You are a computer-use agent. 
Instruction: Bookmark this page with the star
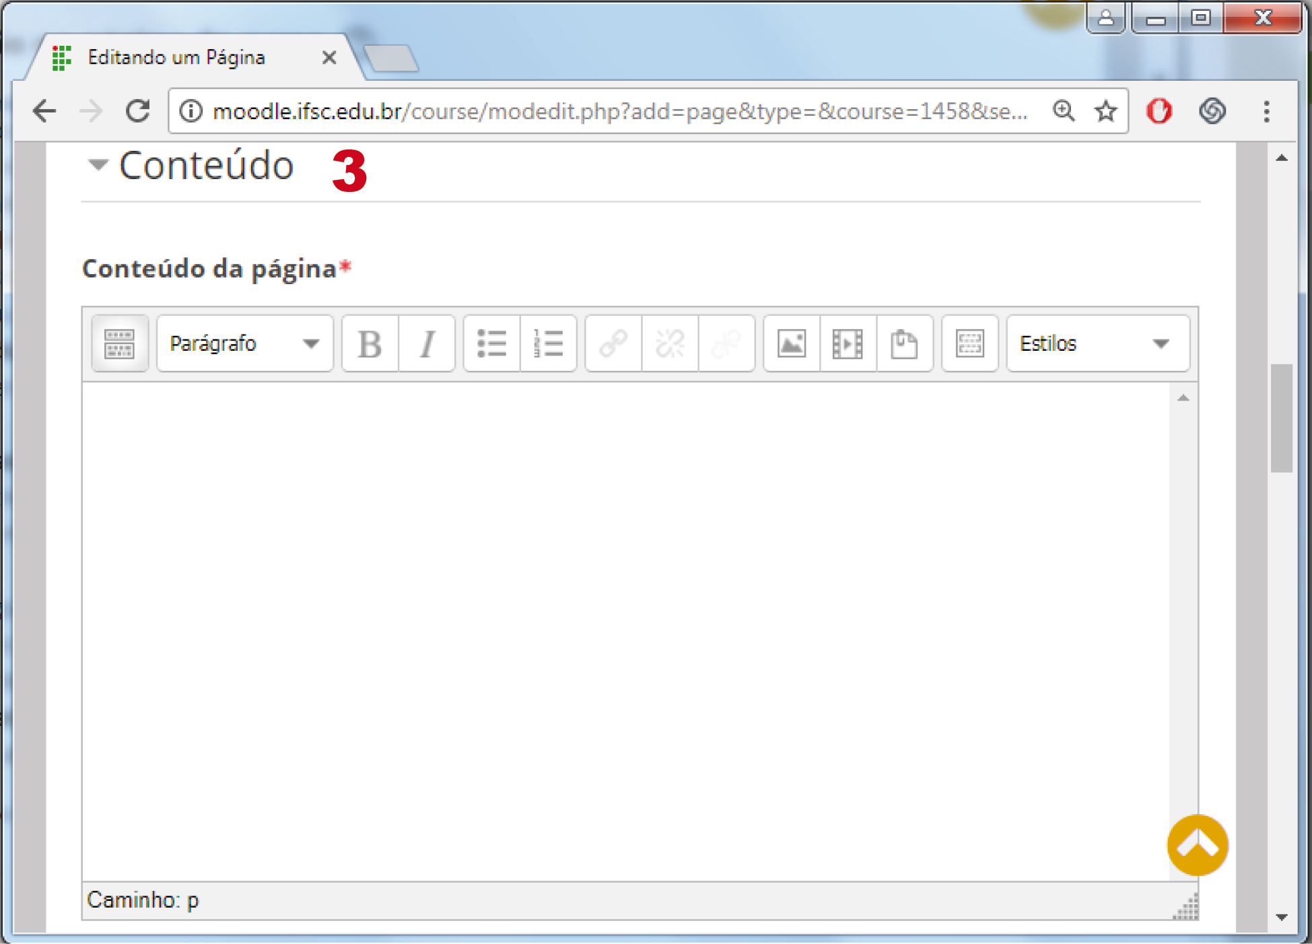pyautogui.click(x=1105, y=111)
